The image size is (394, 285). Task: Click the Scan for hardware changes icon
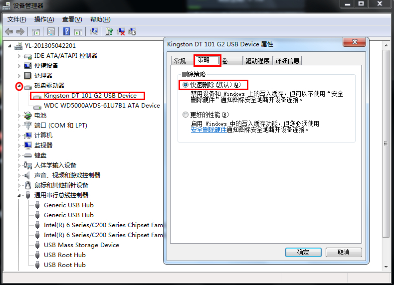[x=94, y=31]
